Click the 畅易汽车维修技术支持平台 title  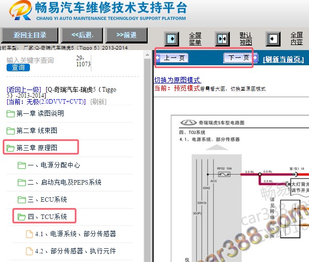(x=111, y=8)
